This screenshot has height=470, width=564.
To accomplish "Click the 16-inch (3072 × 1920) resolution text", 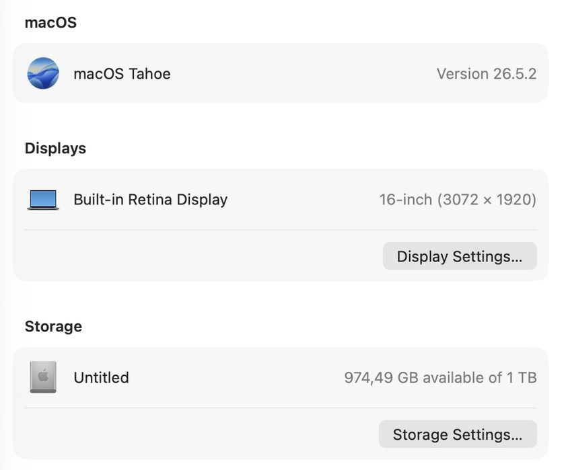I will [x=458, y=200].
